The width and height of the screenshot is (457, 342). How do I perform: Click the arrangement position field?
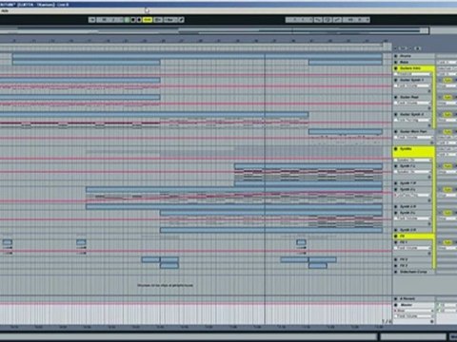pos(109,20)
